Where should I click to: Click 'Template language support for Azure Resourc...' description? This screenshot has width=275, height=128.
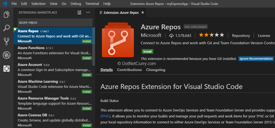pos(54,103)
